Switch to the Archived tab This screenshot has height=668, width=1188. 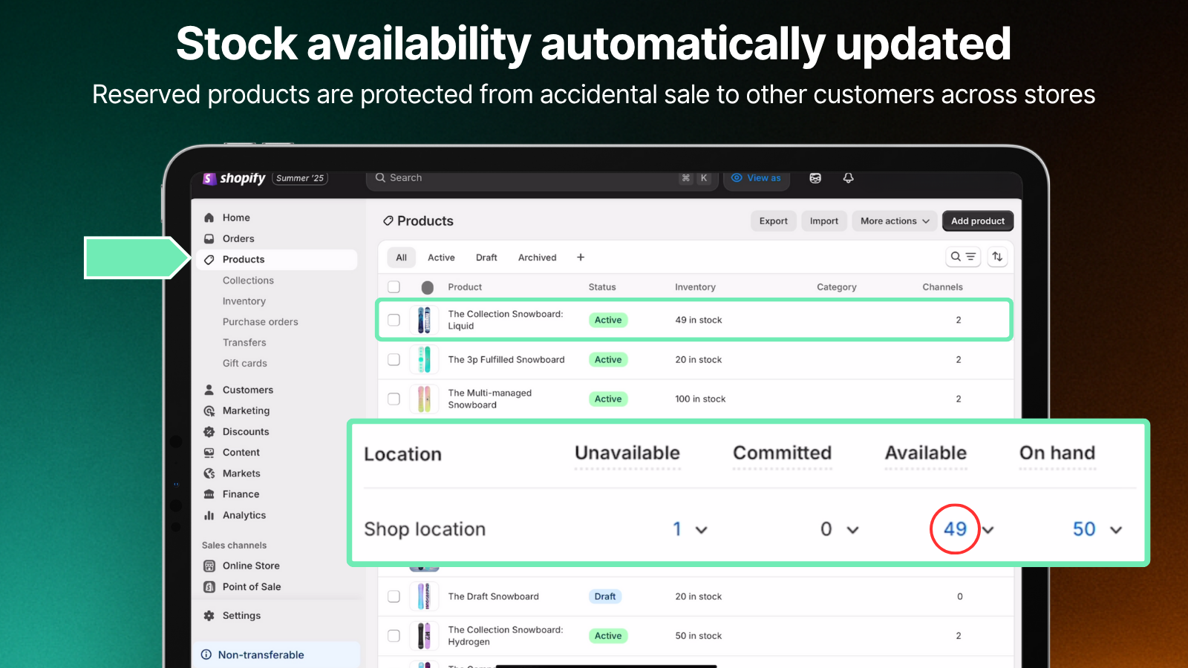click(537, 257)
